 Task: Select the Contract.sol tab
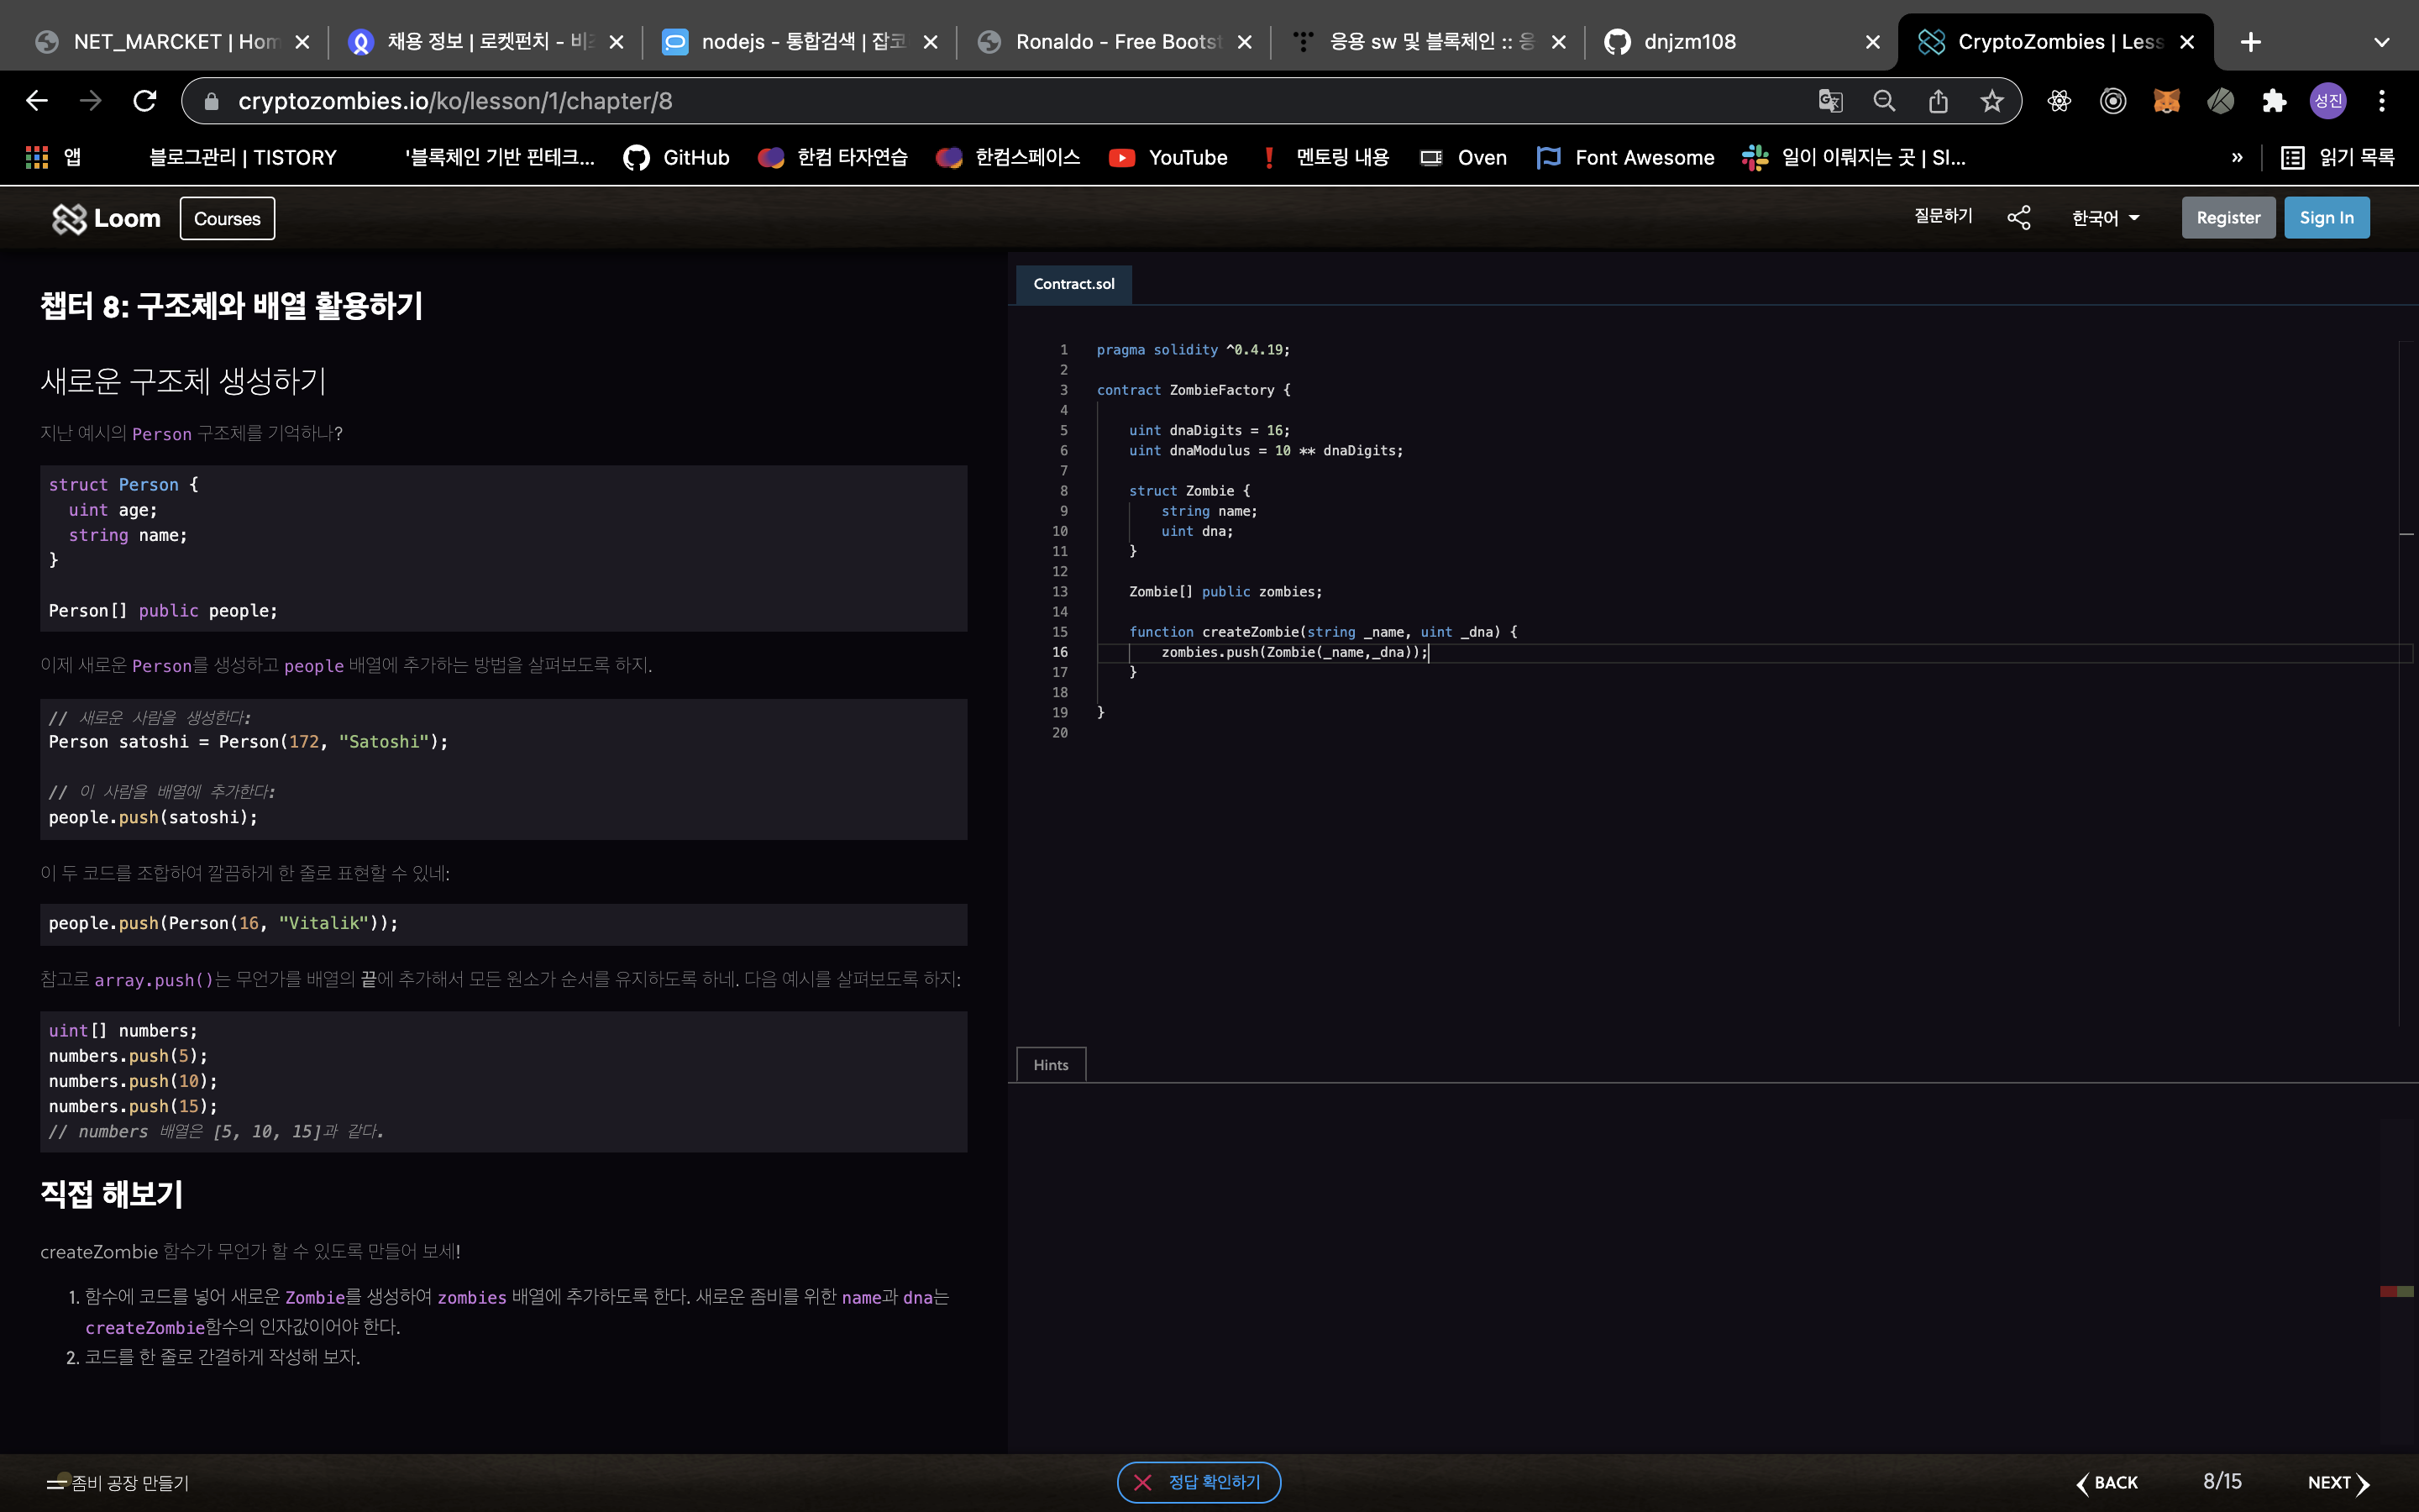tap(1073, 284)
